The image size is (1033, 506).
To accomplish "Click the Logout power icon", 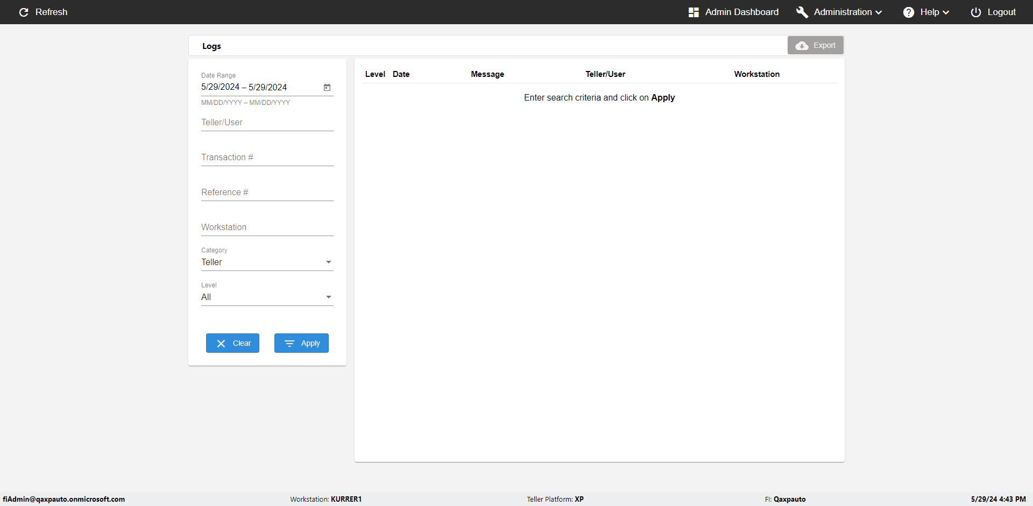I will pyautogui.click(x=976, y=12).
